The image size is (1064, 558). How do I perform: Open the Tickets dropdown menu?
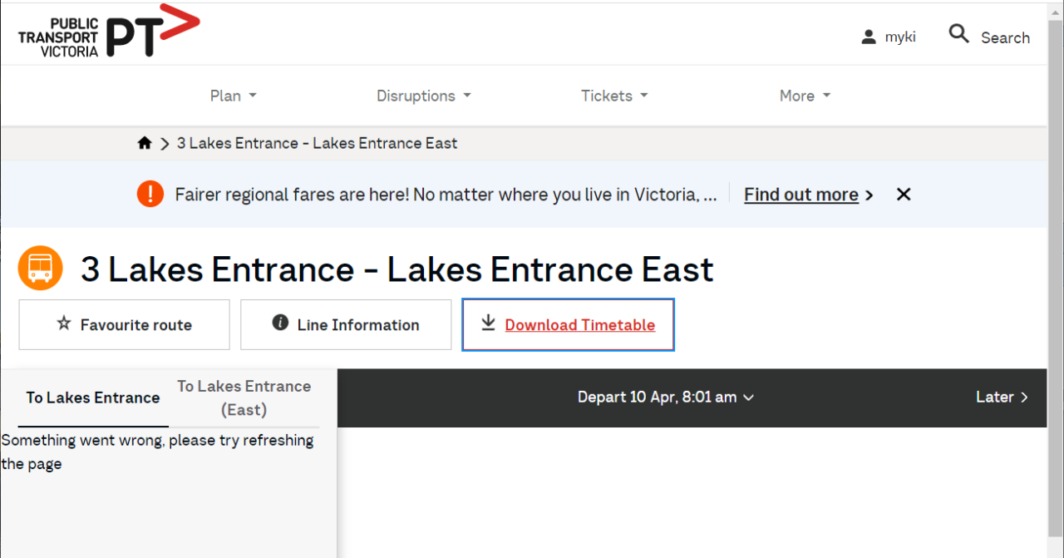pyautogui.click(x=613, y=96)
